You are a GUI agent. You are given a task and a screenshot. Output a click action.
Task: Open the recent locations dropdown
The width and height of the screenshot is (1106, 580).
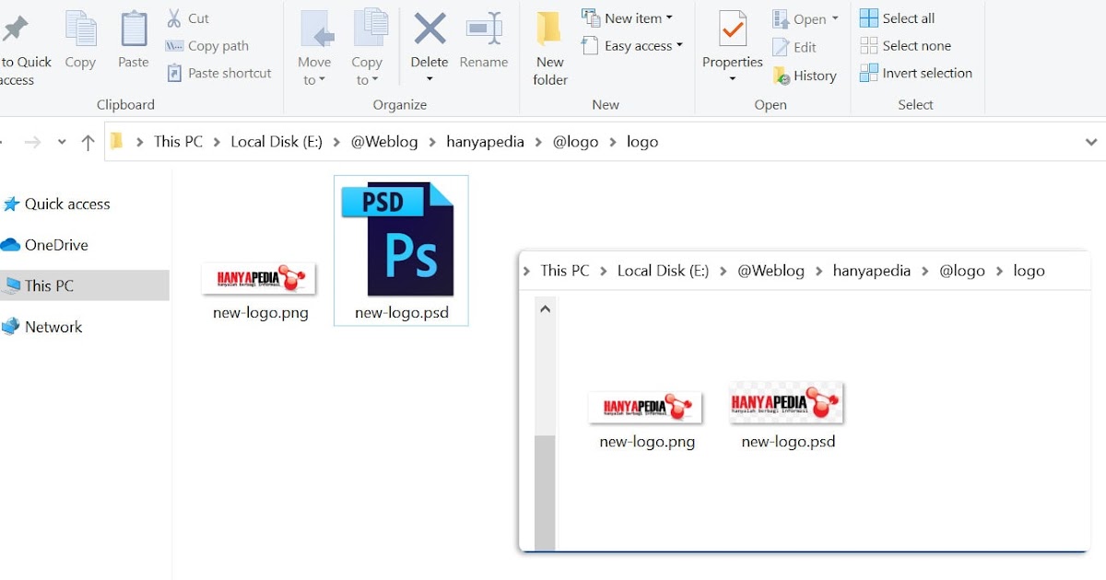tap(62, 142)
